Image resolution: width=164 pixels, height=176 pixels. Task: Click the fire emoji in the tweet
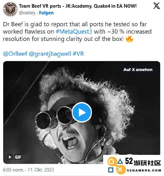129,39
